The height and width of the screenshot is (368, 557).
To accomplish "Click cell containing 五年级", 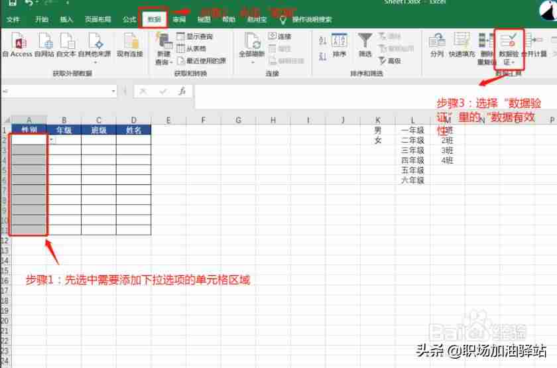I will 412,170.
